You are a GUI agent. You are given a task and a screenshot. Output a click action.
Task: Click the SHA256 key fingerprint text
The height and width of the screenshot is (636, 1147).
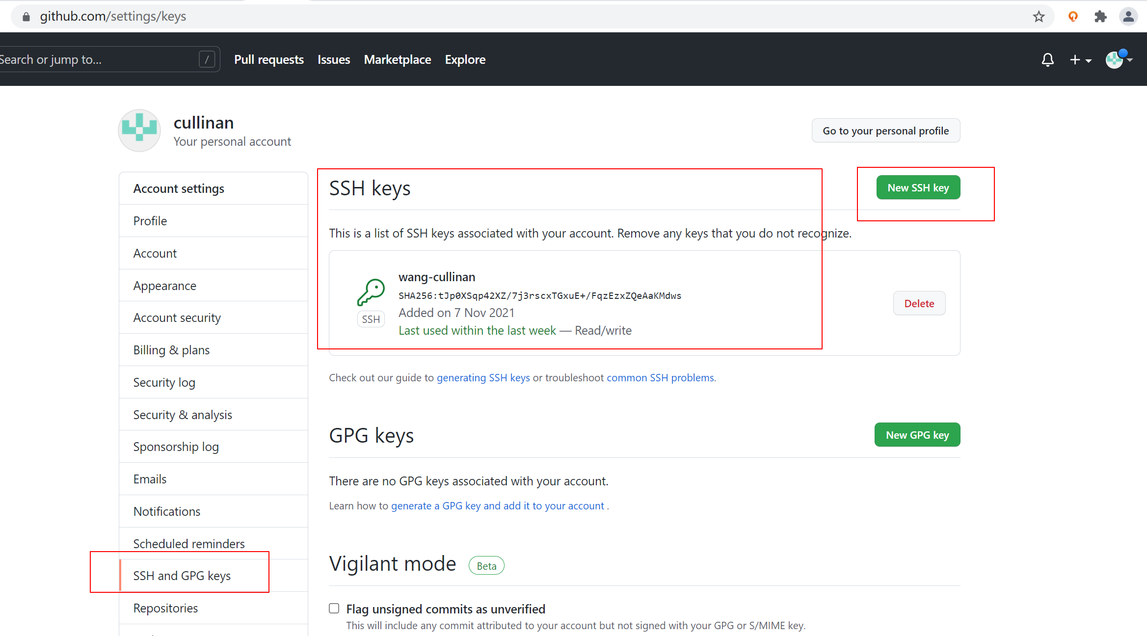click(540, 295)
